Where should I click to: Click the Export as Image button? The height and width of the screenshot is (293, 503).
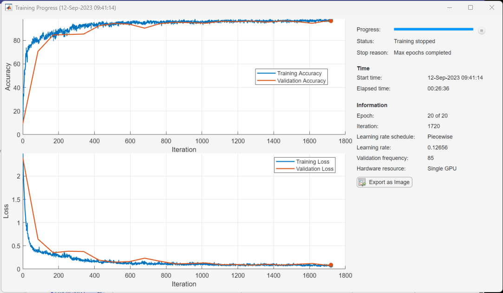(385, 182)
